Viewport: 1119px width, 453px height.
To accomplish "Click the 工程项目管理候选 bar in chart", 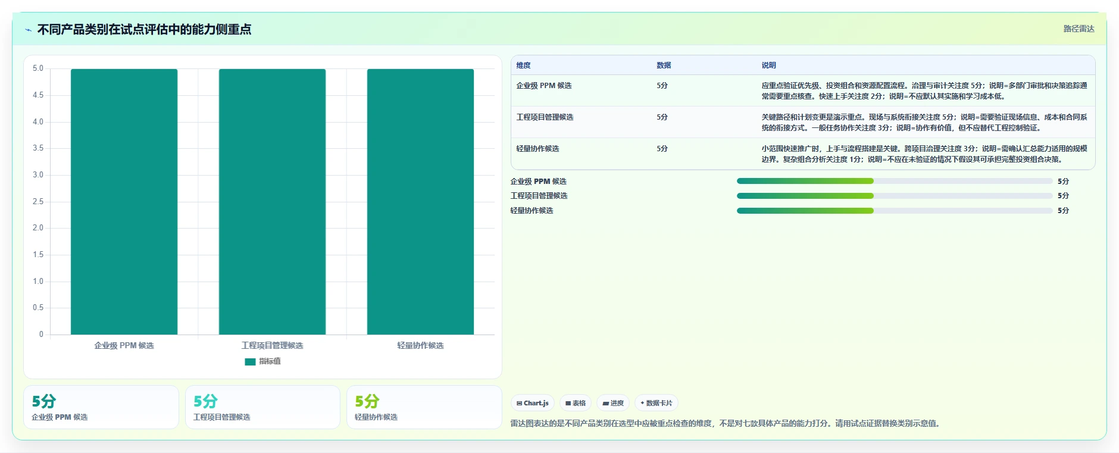I will tap(272, 202).
